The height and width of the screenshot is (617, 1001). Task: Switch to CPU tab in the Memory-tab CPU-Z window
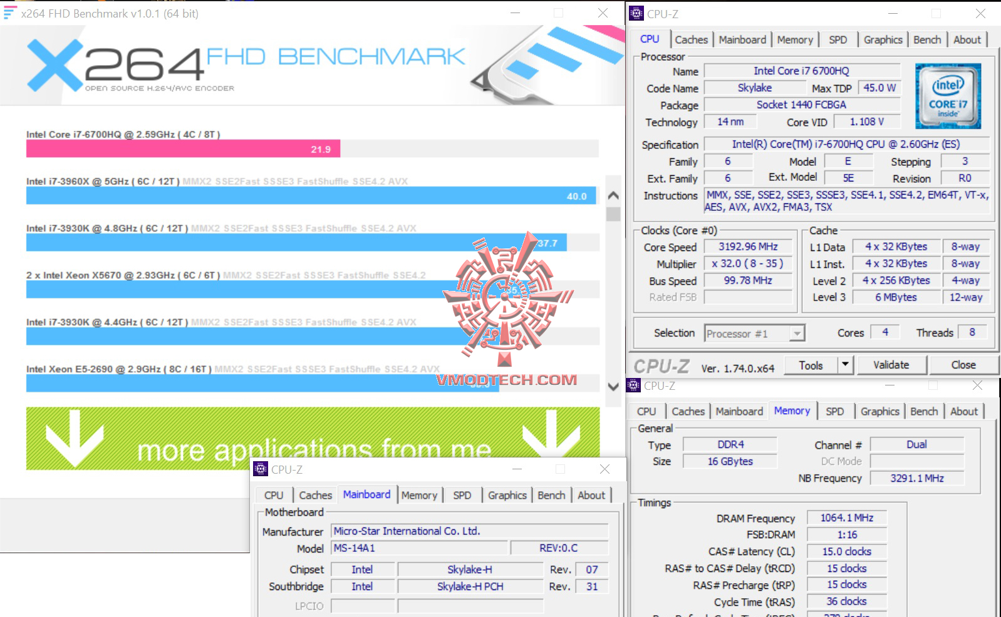646,411
